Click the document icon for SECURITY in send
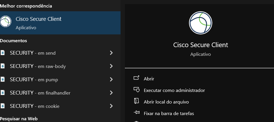 pyautogui.click(x=2, y=53)
